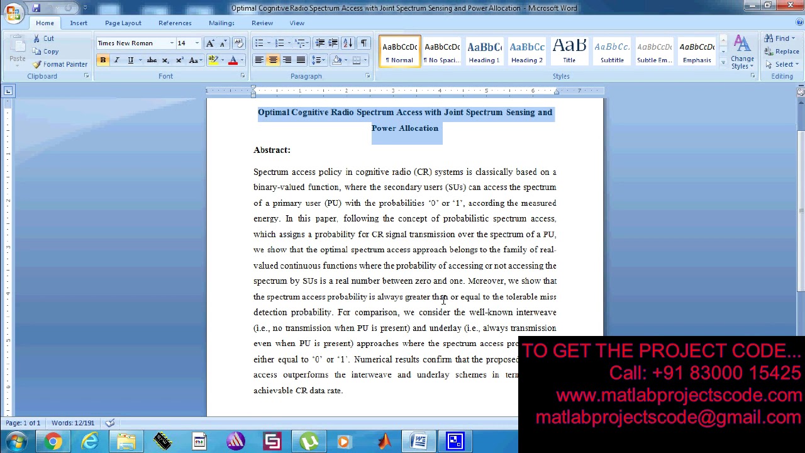This screenshot has height=453, width=805.
Task: Toggle show paragraph marks
Action: click(364, 43)
